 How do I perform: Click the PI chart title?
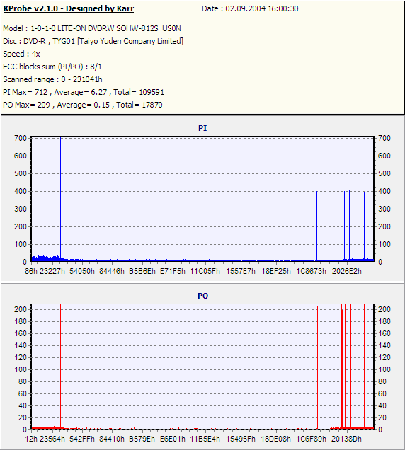202,128
